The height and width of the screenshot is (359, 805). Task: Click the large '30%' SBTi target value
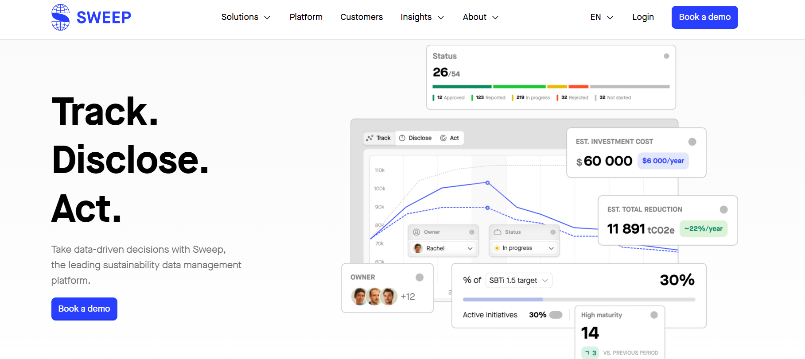pos(677,280)
